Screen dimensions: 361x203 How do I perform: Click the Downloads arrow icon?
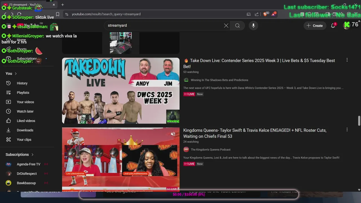coord(8,130)
